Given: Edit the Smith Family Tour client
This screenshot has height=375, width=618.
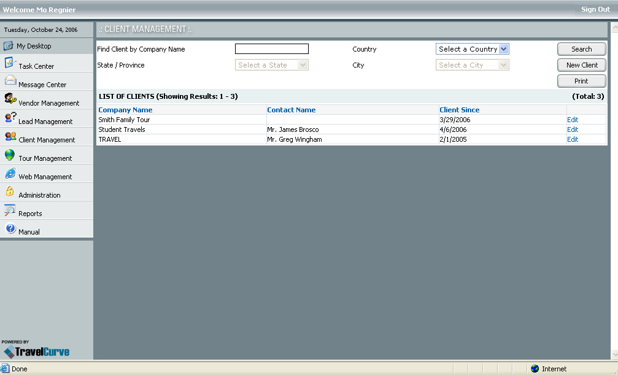Looking at the screenshot, I should pyautogui.click(x=573, y=120).
